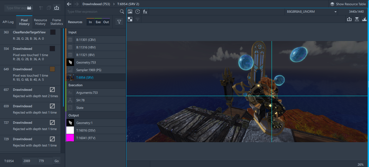369x167 pixels.
Task: Click the export icon above the texture
Action: point(349,19)
